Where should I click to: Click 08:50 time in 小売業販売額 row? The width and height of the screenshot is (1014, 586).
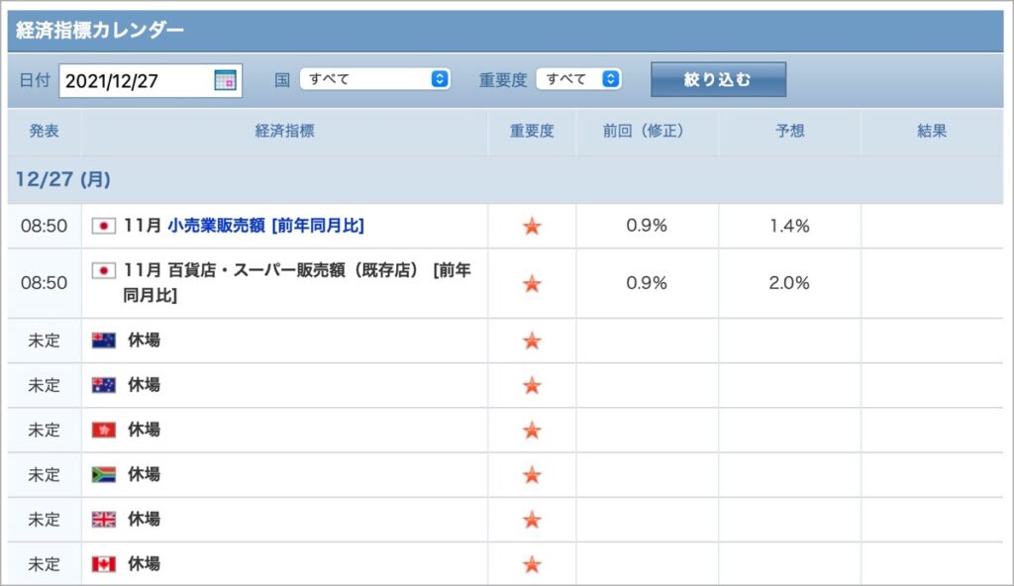[x=44, y=226]
